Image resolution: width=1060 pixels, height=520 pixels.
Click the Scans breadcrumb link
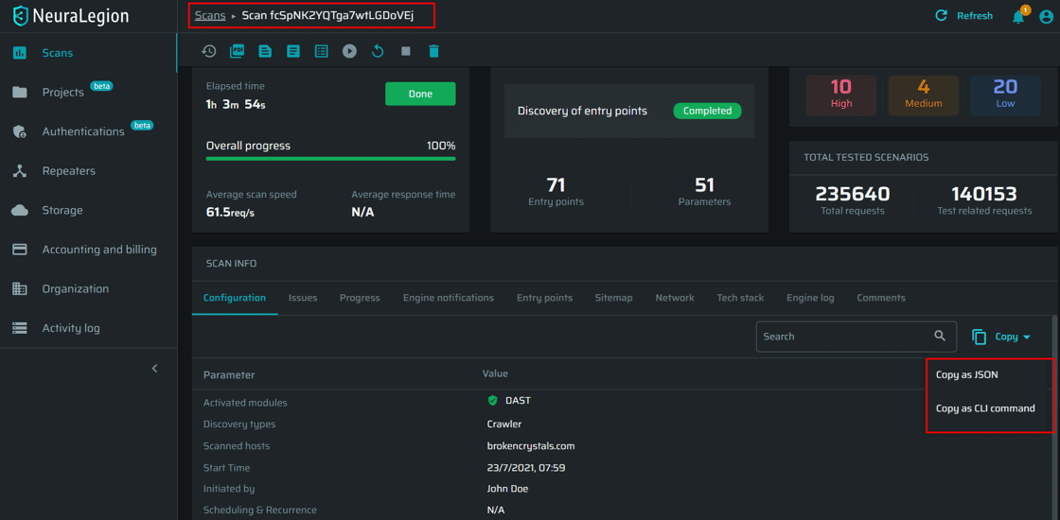[x=209, y=15]
